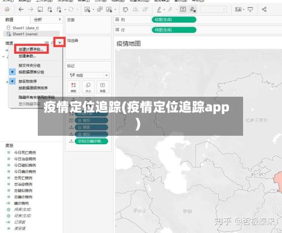Open the Fit view dropdown in toolbar
The width and height of the screenshot is (282, 233).
[x=213, y=9]
